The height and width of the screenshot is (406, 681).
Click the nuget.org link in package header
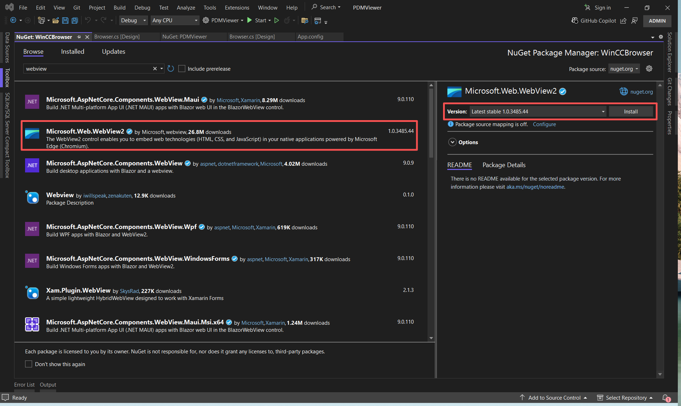tap(641, 92)
